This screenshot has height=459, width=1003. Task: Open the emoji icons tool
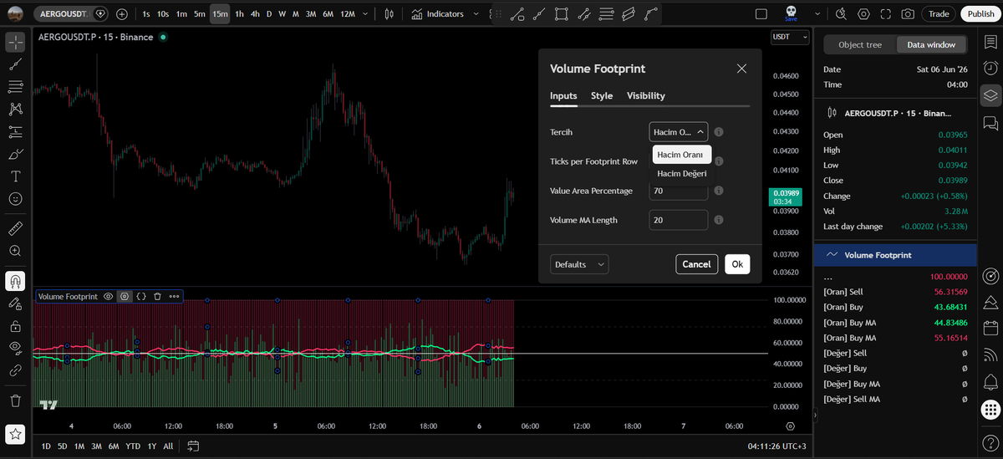(15, 199)
